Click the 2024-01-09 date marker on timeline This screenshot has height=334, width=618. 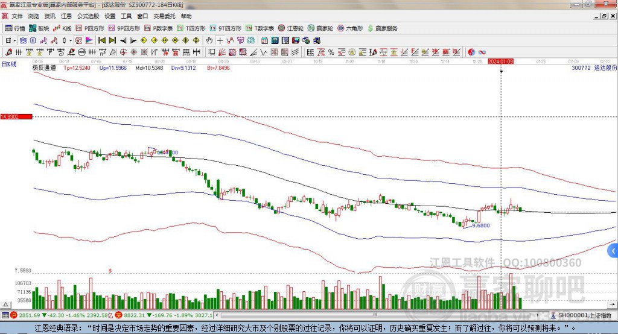pyautogui.click(x=500, y=61)
